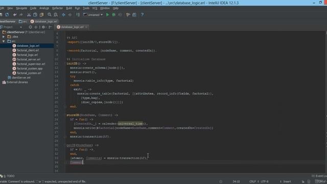Image resolution: width=327 pixels, height=184 pixels.
Task: Open CRLF line separator selector
Action: coord(254,182)
